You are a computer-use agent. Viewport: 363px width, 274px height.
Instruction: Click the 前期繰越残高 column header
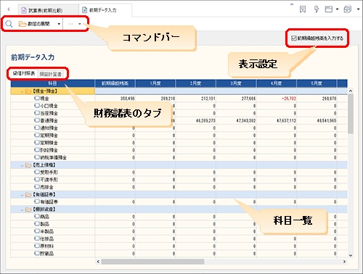click(x=115, y=83)
